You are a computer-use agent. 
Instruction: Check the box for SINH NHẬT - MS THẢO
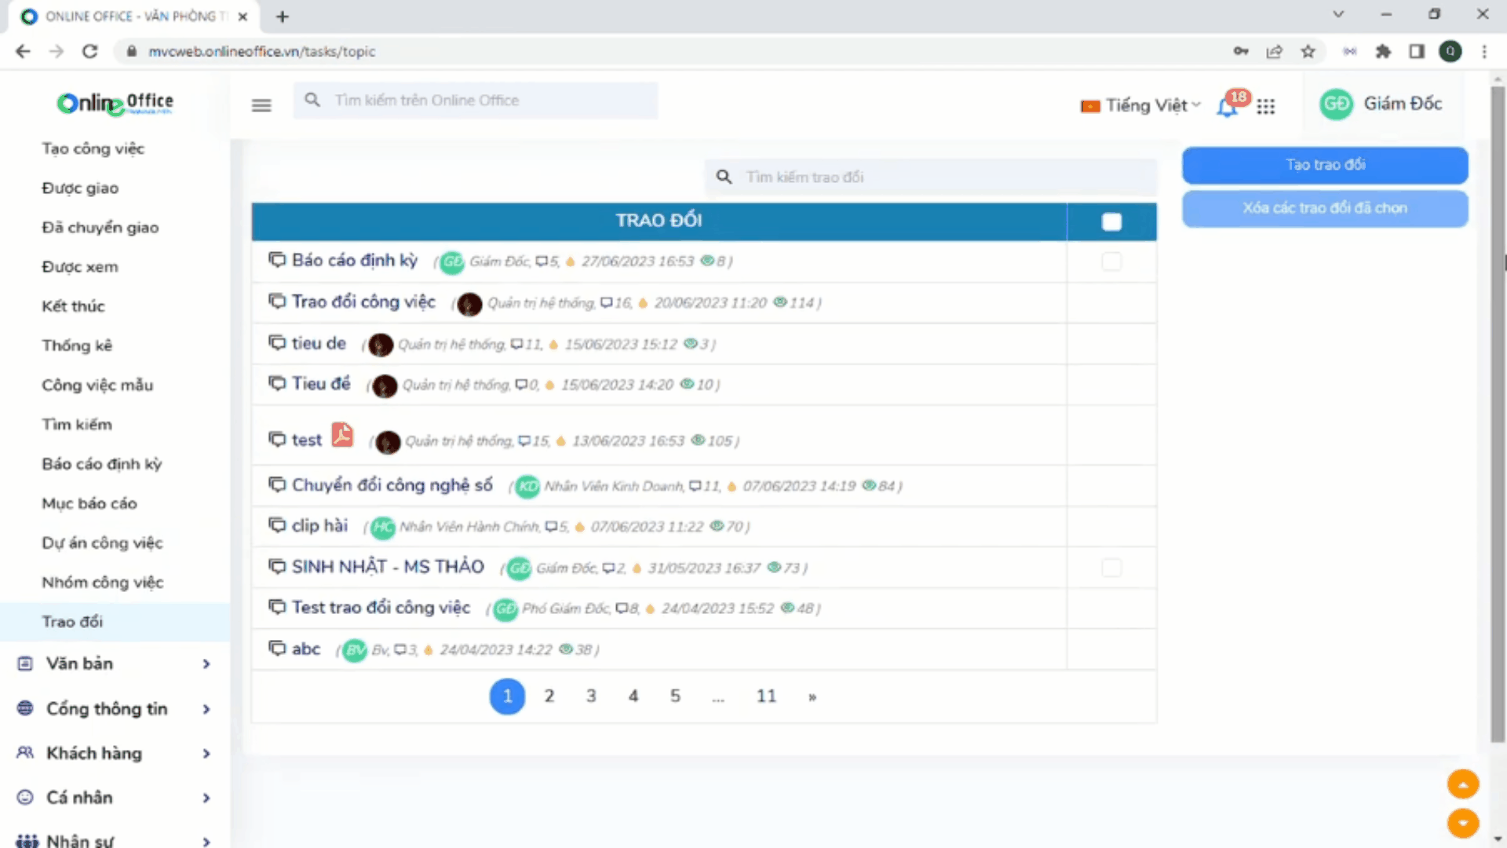click(1111, 568)
